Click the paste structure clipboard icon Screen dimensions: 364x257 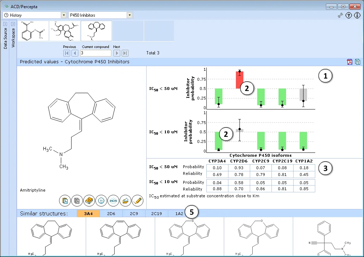pyautogui.click(x=65, y=200)
